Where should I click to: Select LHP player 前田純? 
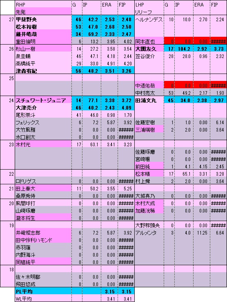149,166
